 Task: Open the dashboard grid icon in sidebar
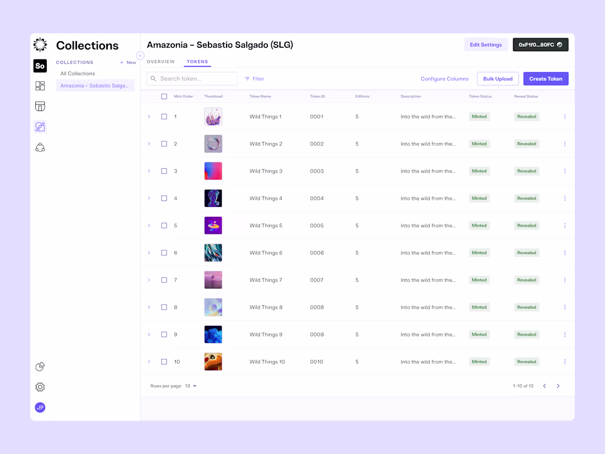point(40,86)
